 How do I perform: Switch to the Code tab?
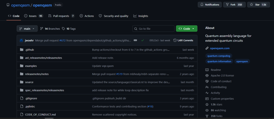(14, 16)
